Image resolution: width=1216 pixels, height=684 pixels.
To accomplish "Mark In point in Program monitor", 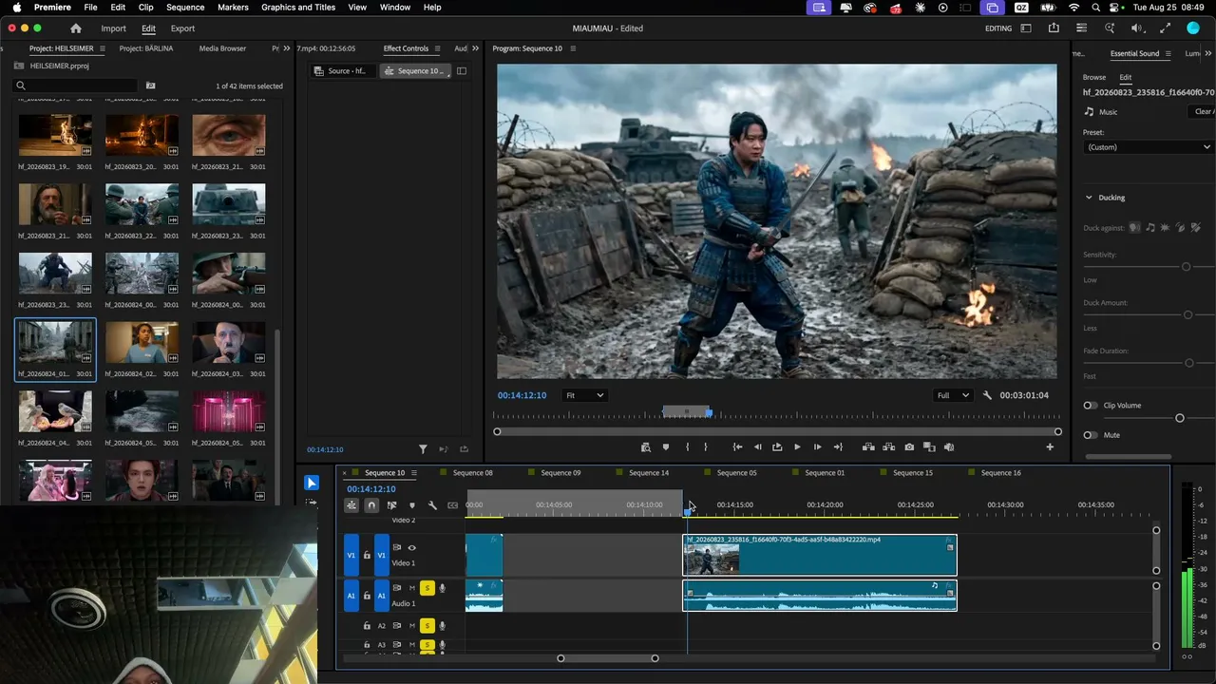I will [x=688, y=447].
